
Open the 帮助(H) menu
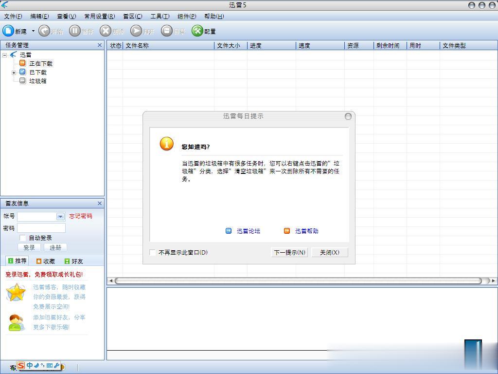click(x=214, y=16)
